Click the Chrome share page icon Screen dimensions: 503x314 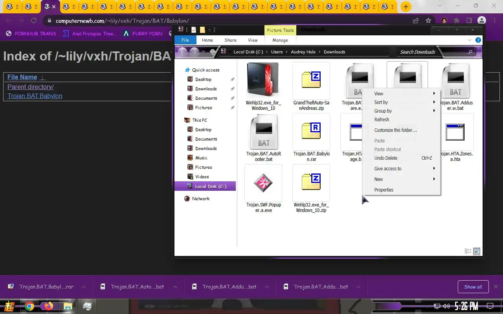coord(416,21)
